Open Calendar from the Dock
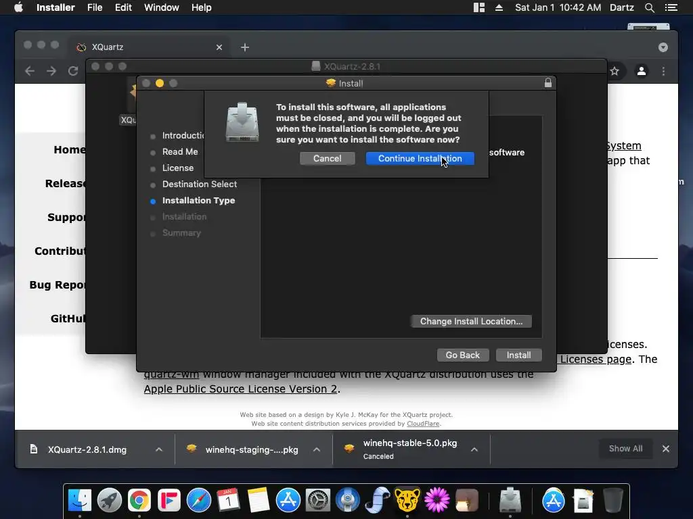Image resolution: width=693 pixels, height=519 pixels. (229, 501)
